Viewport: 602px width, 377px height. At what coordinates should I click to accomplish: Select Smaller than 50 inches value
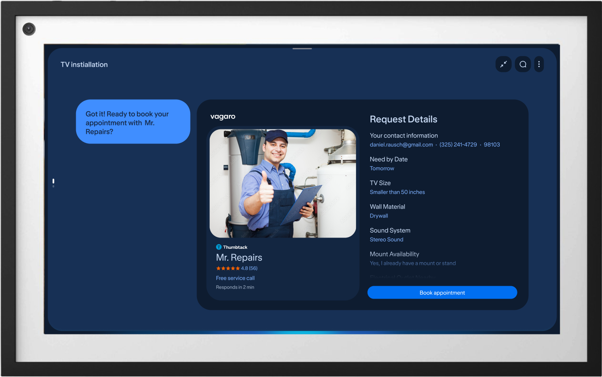coord(397,192)
